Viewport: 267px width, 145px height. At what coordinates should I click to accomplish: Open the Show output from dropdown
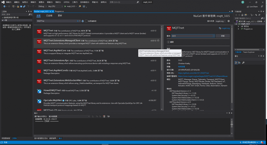tap(69, 116)
